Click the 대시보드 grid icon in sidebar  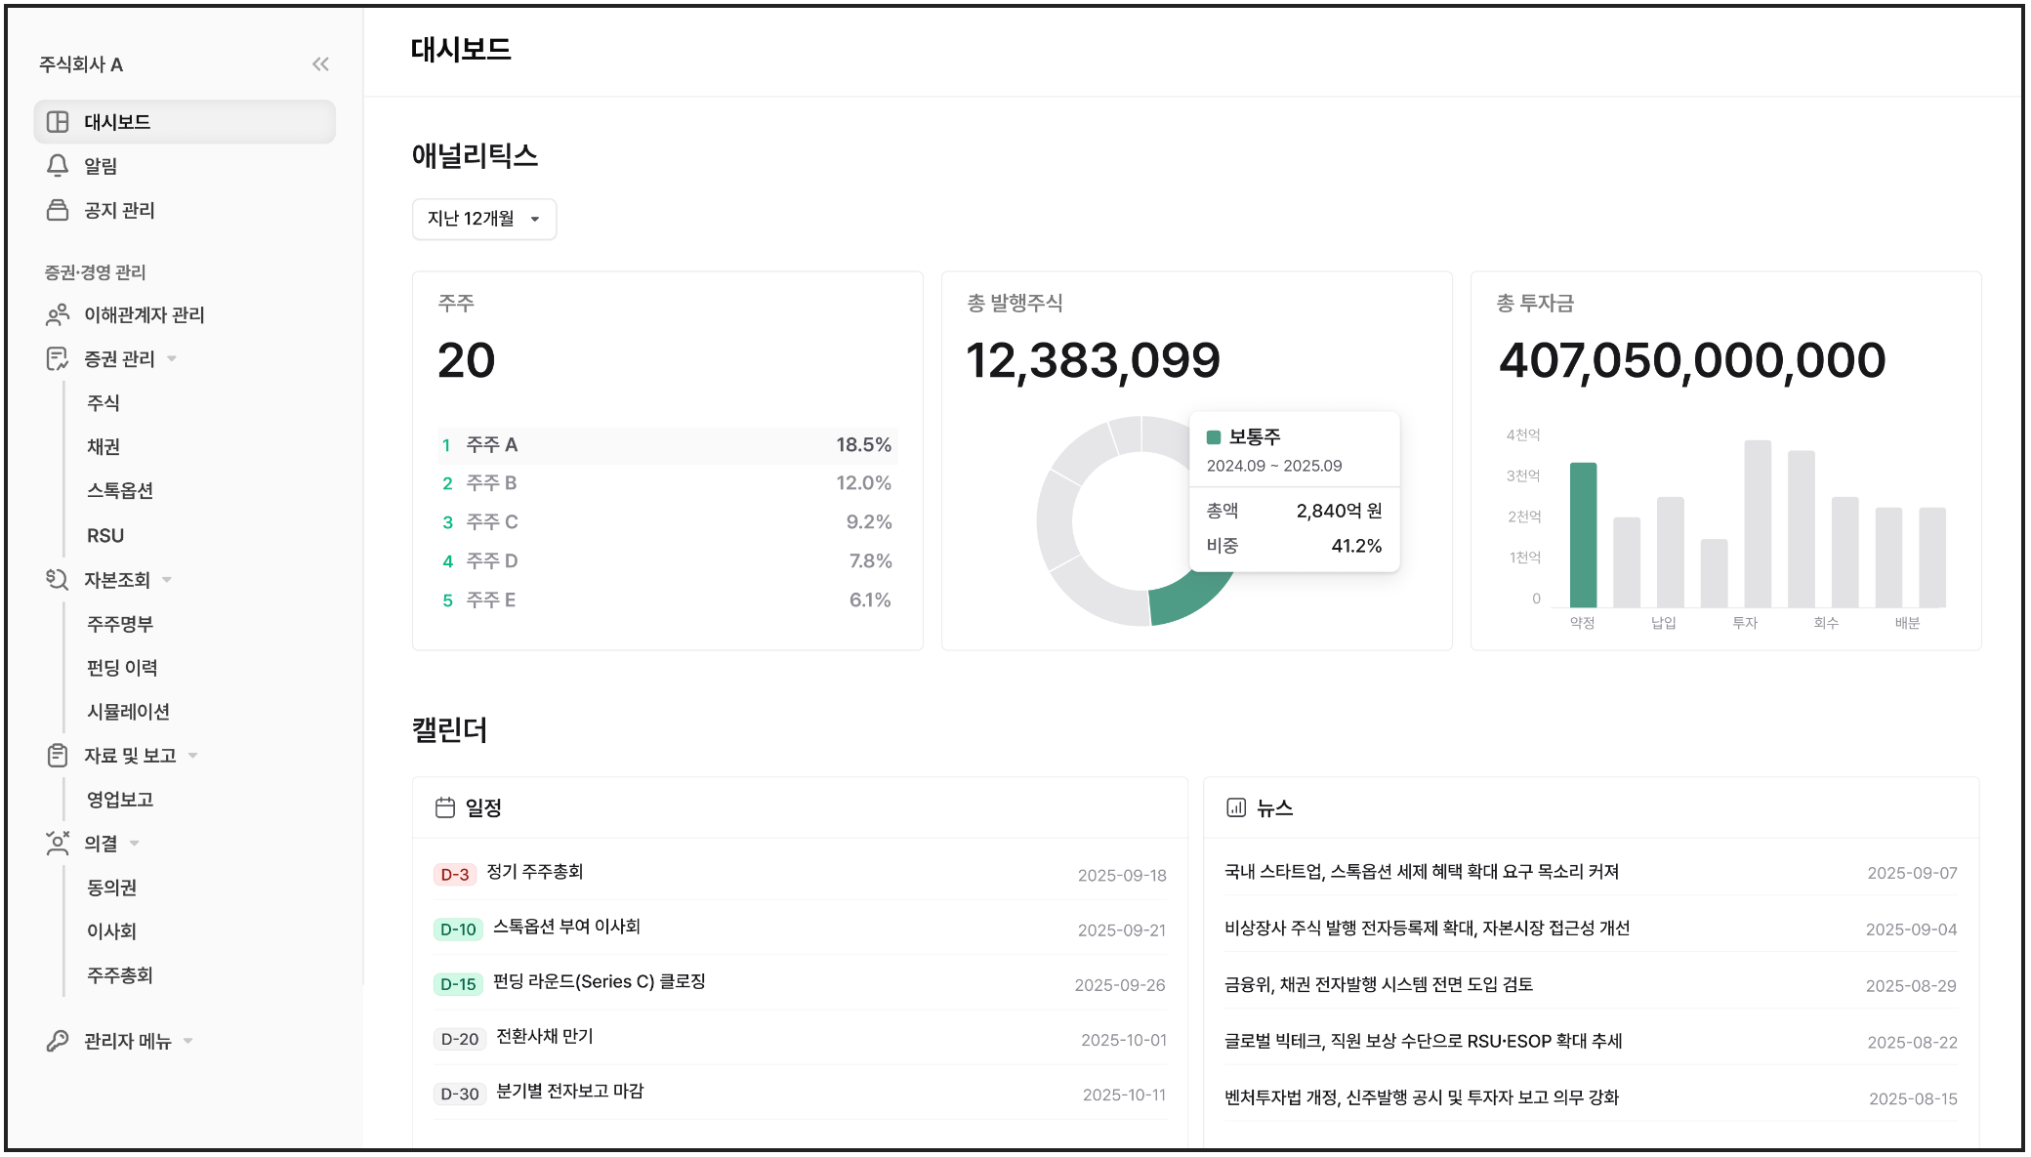coord(58,122)
